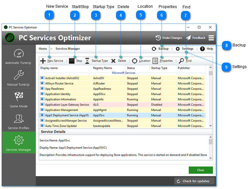Select AppX Deployment Service row
The width and height of the screenshot is (252, 189).
click(x=122, y=115)
